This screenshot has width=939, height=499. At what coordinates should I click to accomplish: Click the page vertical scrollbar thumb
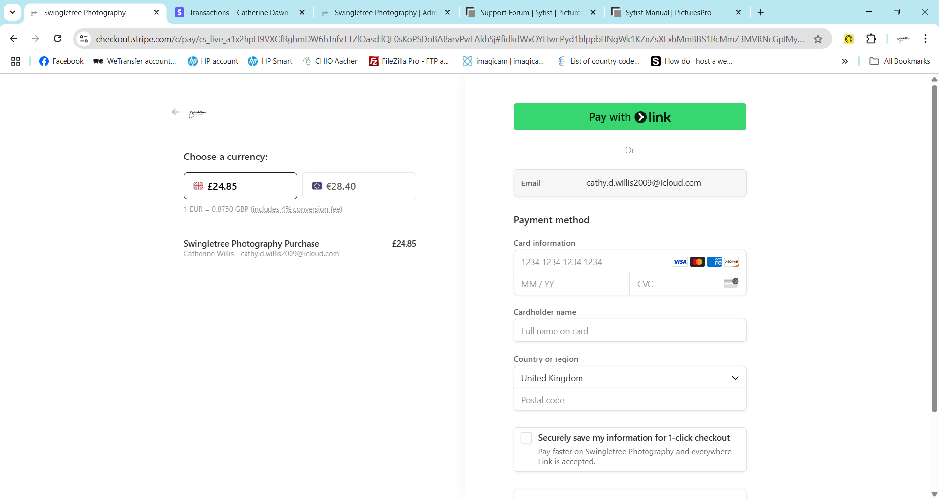pyautogui.click(x=934, y=249)
